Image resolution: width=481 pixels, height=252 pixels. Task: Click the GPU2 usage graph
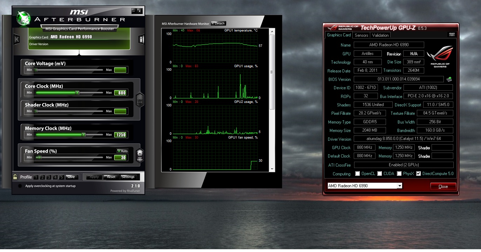[x=215, y=119]
